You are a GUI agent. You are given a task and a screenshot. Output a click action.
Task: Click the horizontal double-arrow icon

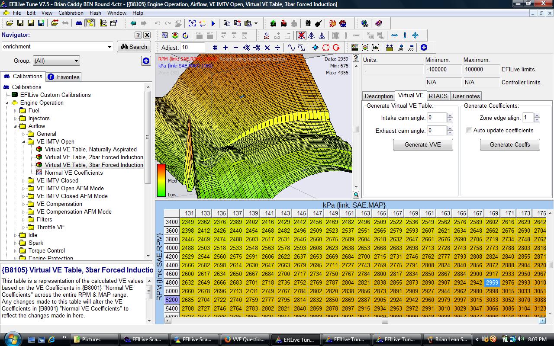point(394,35)
